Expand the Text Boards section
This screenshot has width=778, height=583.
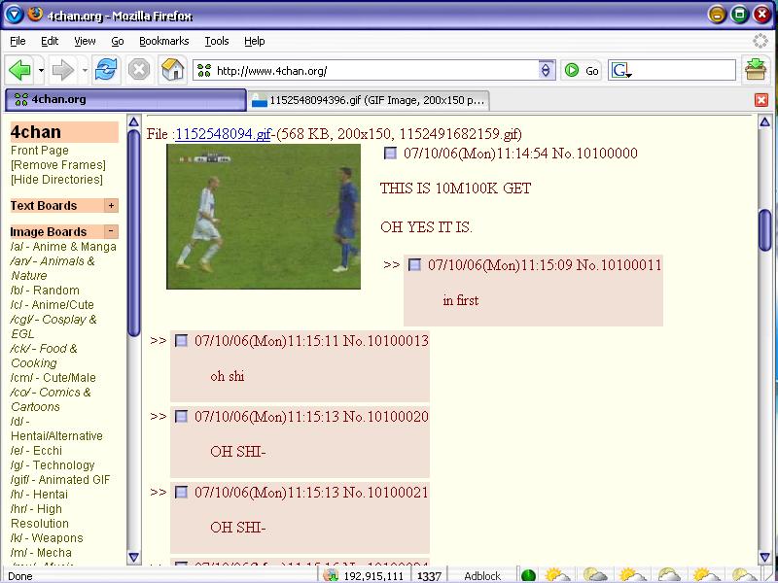pyautogui.click(x=111, y=206)
